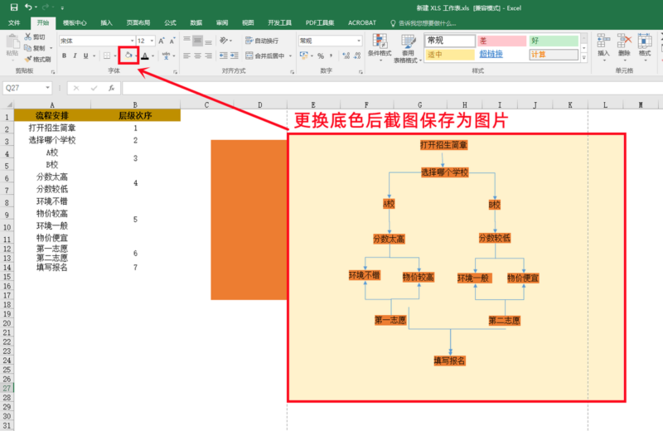
Task: Click the decrease decimal icon
Action: click(357, 56)
